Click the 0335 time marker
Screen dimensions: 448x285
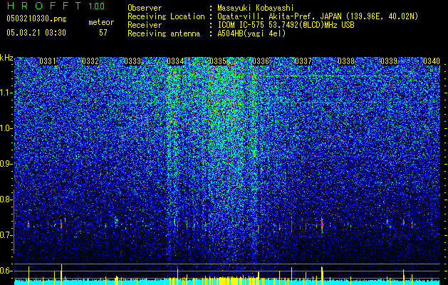click(x=218, y=61)
